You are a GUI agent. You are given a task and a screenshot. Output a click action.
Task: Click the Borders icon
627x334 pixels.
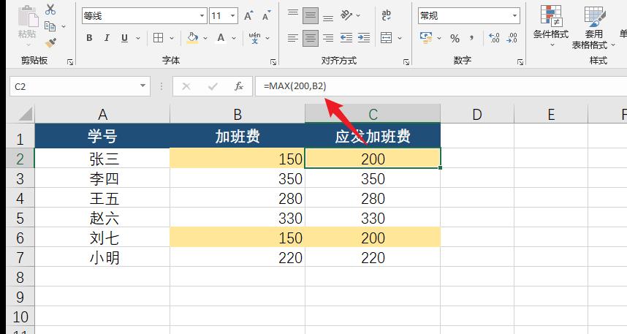click(159, 38)
